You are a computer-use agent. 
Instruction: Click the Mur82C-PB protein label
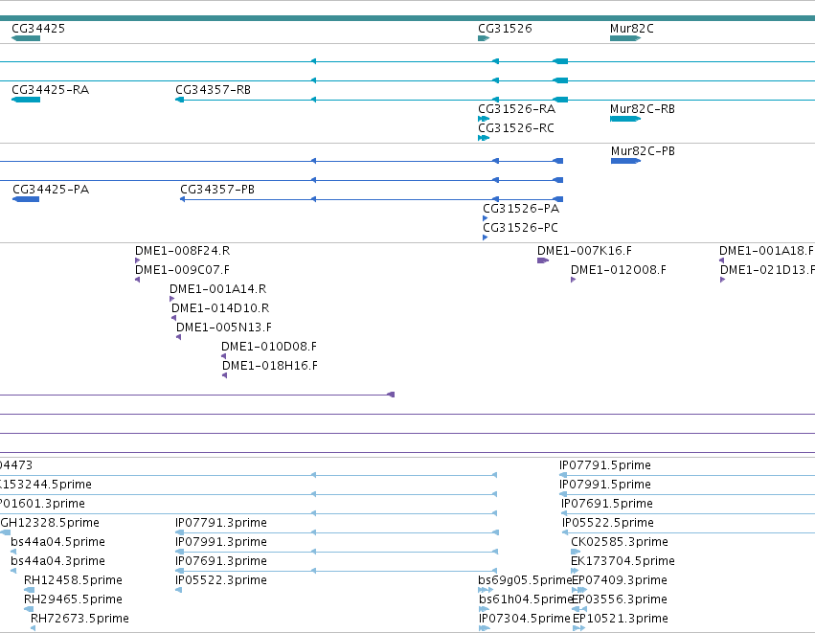point(643,151)
